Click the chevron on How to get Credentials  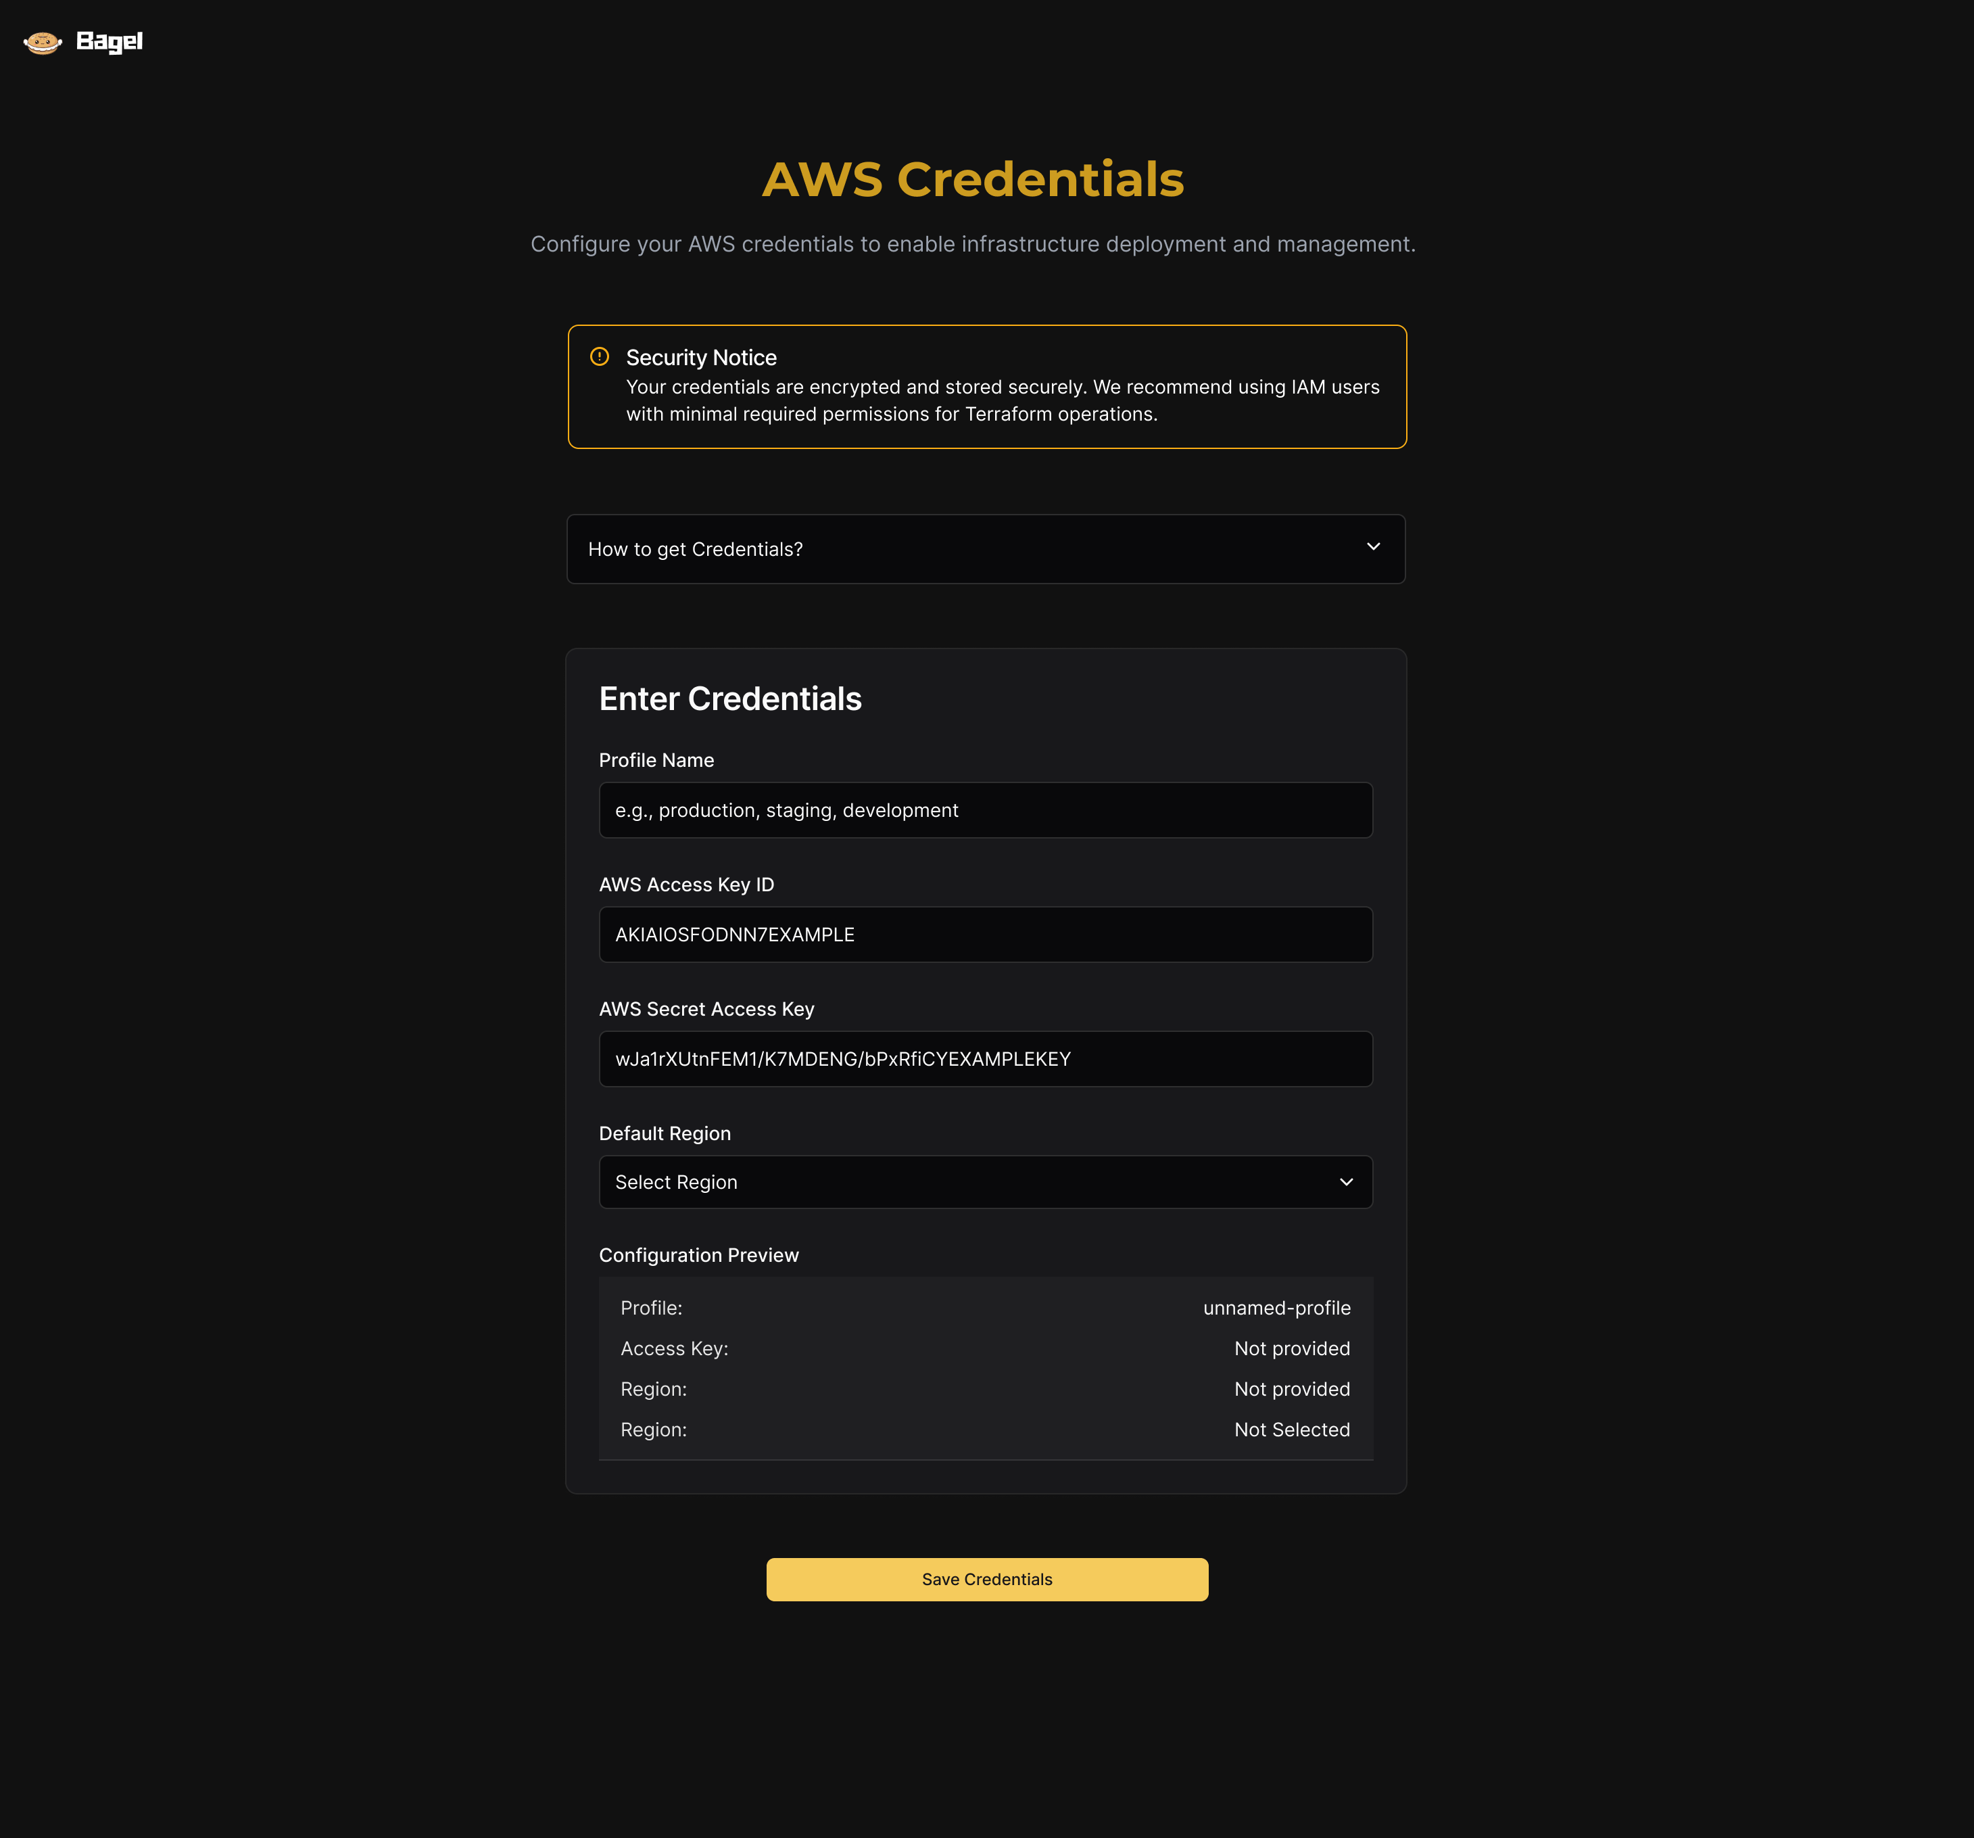1373,548
